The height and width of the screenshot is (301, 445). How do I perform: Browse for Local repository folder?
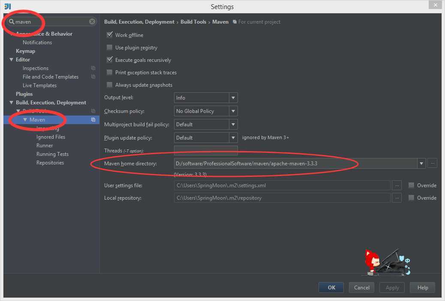(397, 198)
